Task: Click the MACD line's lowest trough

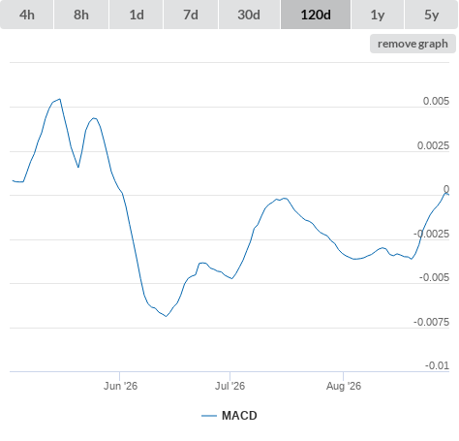Action: [x=166, y=316]
